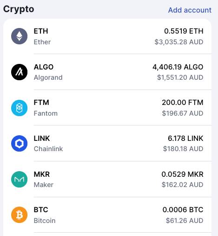Select the LINK ticker label
The image size is (218, 236).
42,139
